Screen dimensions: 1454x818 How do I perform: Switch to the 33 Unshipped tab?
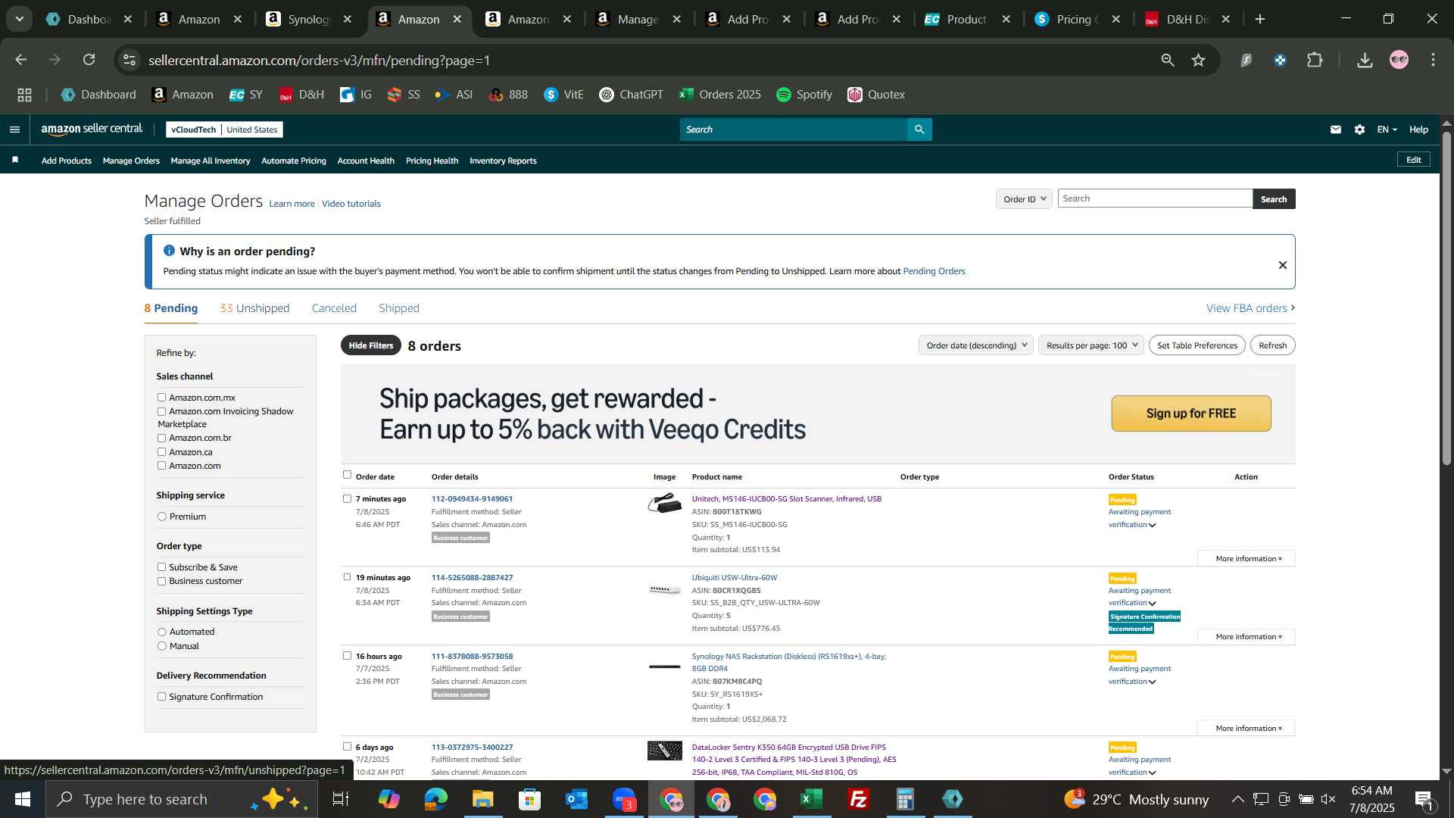(254, 308)
